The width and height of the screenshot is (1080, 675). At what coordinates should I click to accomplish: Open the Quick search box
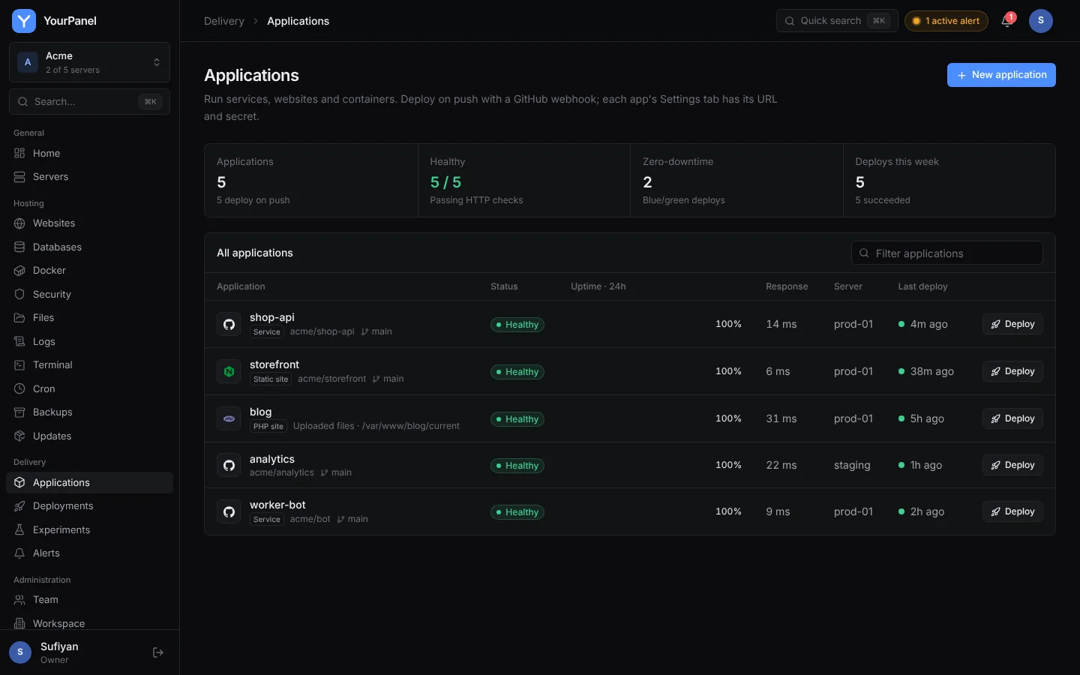837,21
